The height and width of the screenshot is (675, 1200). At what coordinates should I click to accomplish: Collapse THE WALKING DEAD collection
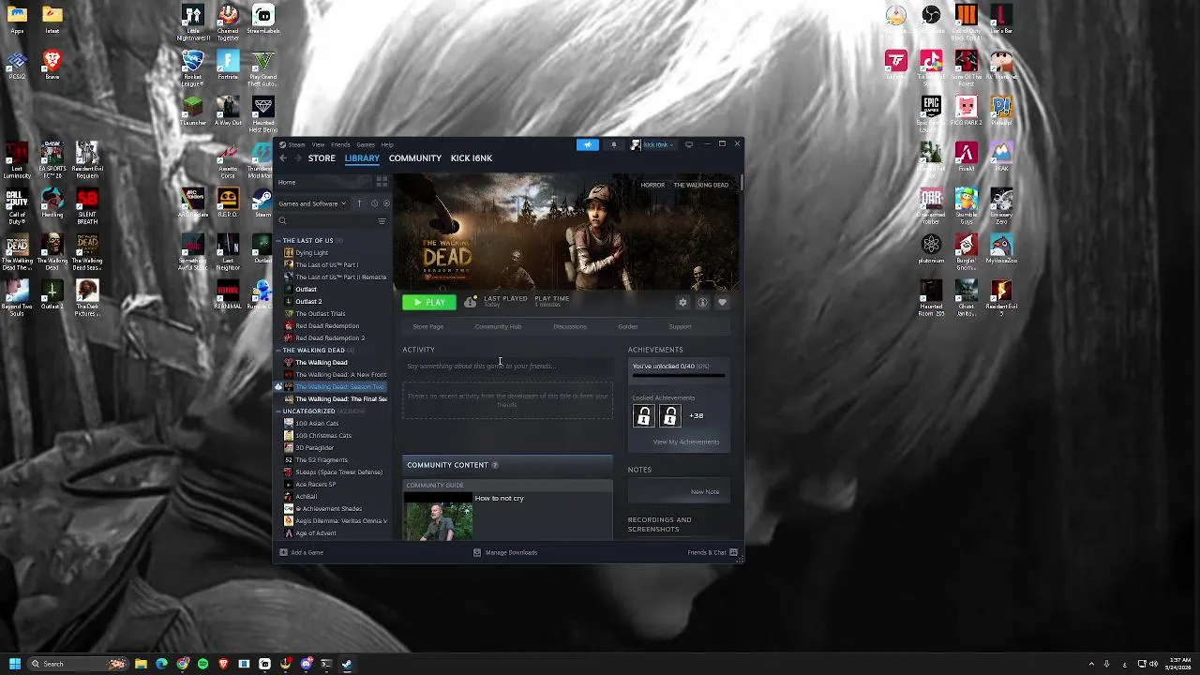[278, 351]
